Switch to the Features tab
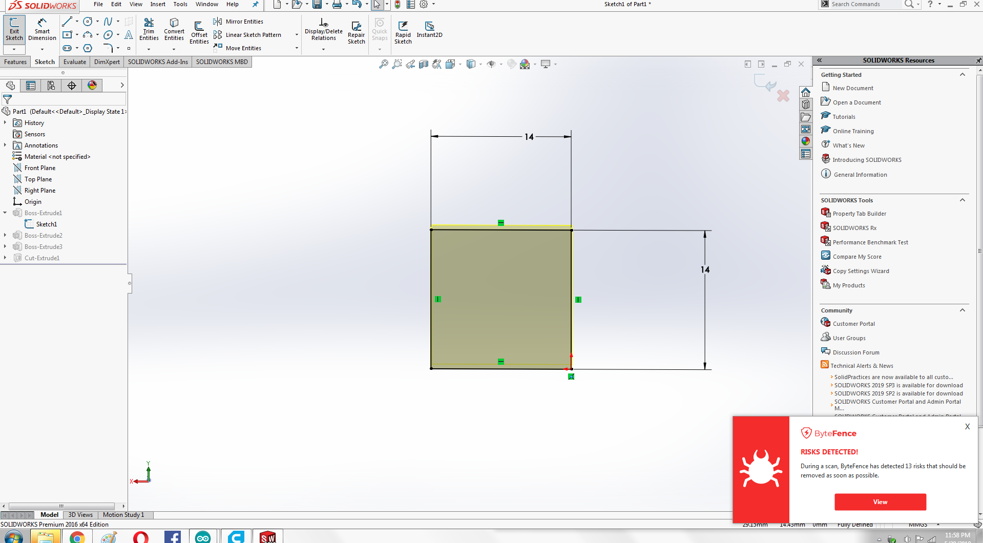Screen dimensions: 983x543 tap(15, 62)
